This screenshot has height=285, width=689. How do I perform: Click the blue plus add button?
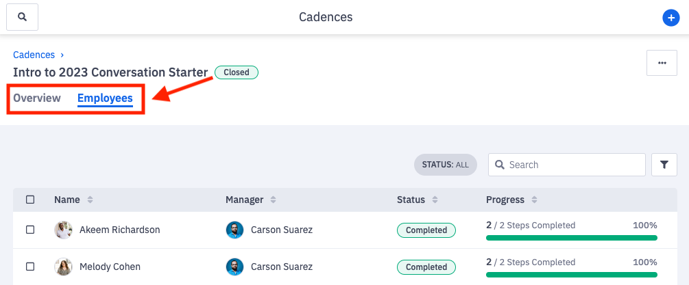click(x=670, y=18)
